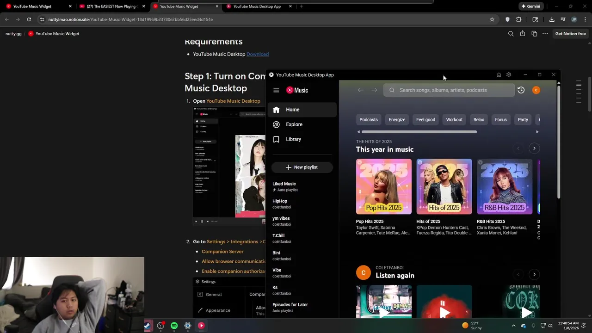Select the Energize mood chip

[397, 120]
